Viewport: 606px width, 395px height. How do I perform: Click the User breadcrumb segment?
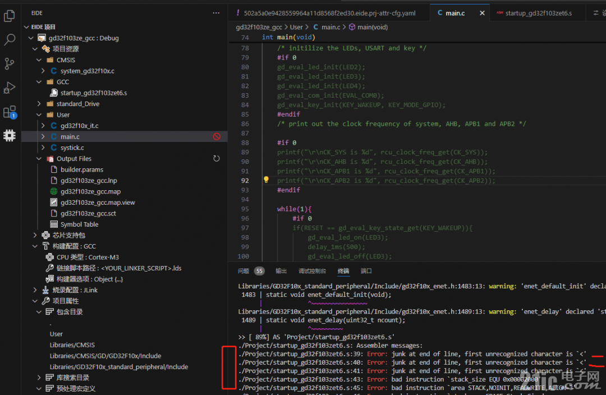[x=296, y=27]
